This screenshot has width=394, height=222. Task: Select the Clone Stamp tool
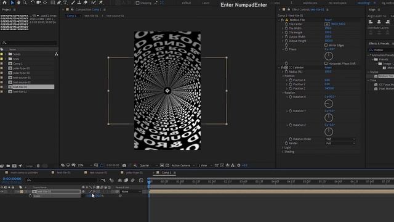point(79,2)
